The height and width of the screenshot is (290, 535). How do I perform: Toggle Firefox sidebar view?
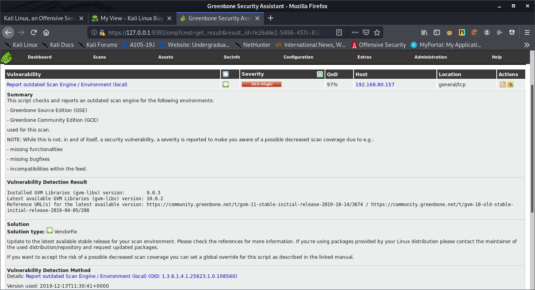click(x=437, y=32)
